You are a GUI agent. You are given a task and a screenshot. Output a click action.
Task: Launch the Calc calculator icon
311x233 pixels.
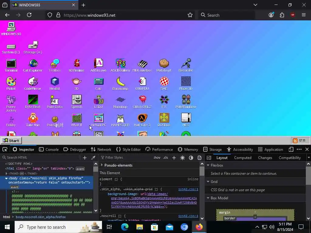(x=98, y=83)
